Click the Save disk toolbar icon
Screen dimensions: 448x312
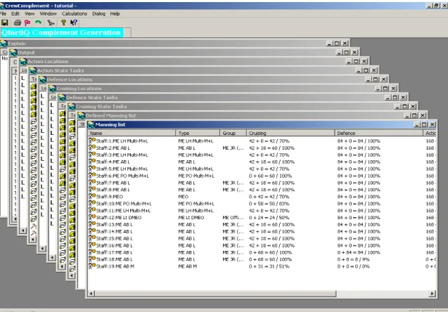(x=4, y=22)
